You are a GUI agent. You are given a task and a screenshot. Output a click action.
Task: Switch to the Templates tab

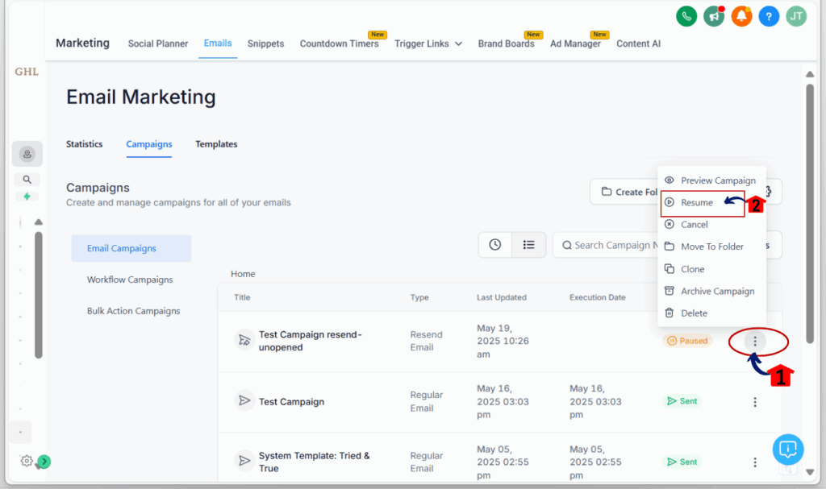tap(216, 144)
